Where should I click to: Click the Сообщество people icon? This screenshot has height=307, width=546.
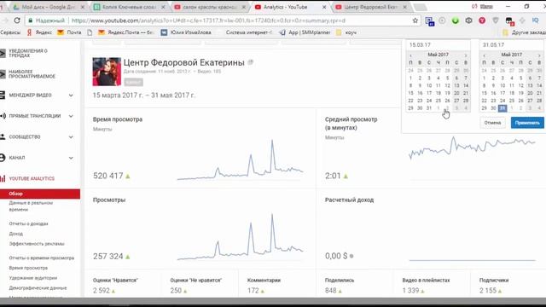coord(3,136)
